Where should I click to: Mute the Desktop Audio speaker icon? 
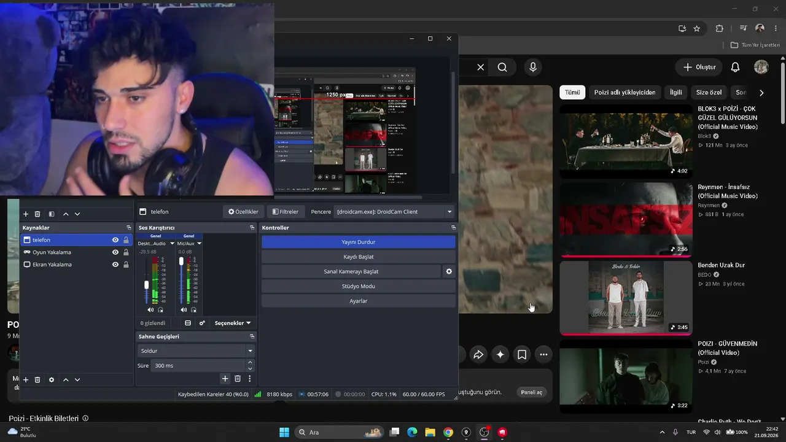[x=150, y=310]
